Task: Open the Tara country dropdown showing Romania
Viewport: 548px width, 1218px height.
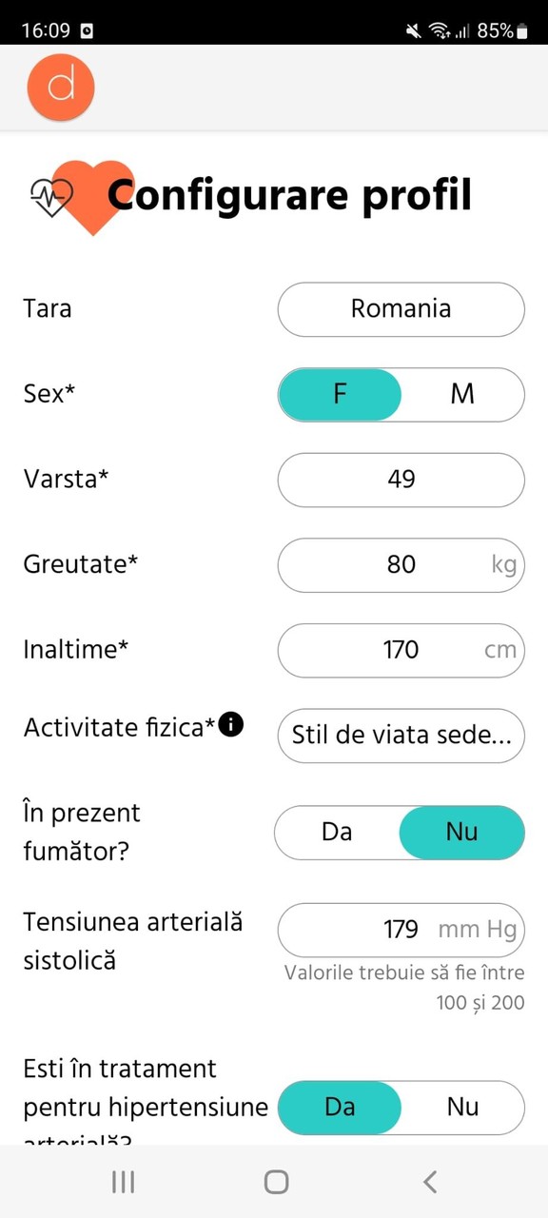Action: [401, 309]
